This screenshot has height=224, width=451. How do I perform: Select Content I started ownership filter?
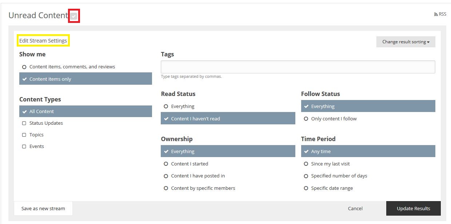[228, 164]
